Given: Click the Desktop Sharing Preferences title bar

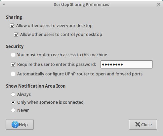Looking at the screenshot, I should coord(81,5).
